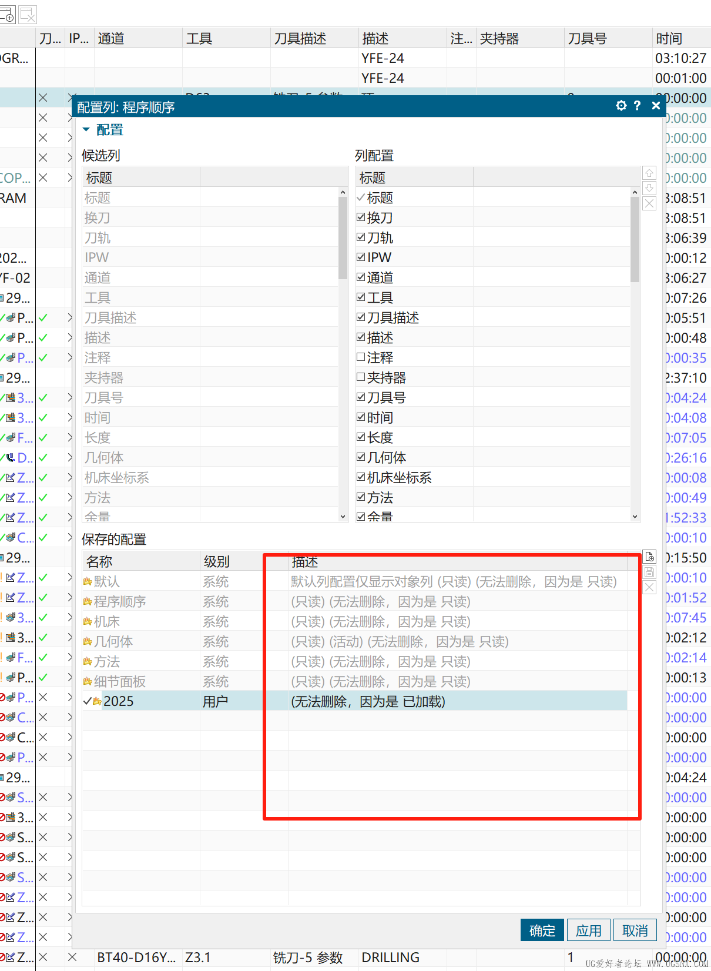Screen dimensions: 711x971
Task: Click 刀具描述 column header in background table
Action: 314,38
